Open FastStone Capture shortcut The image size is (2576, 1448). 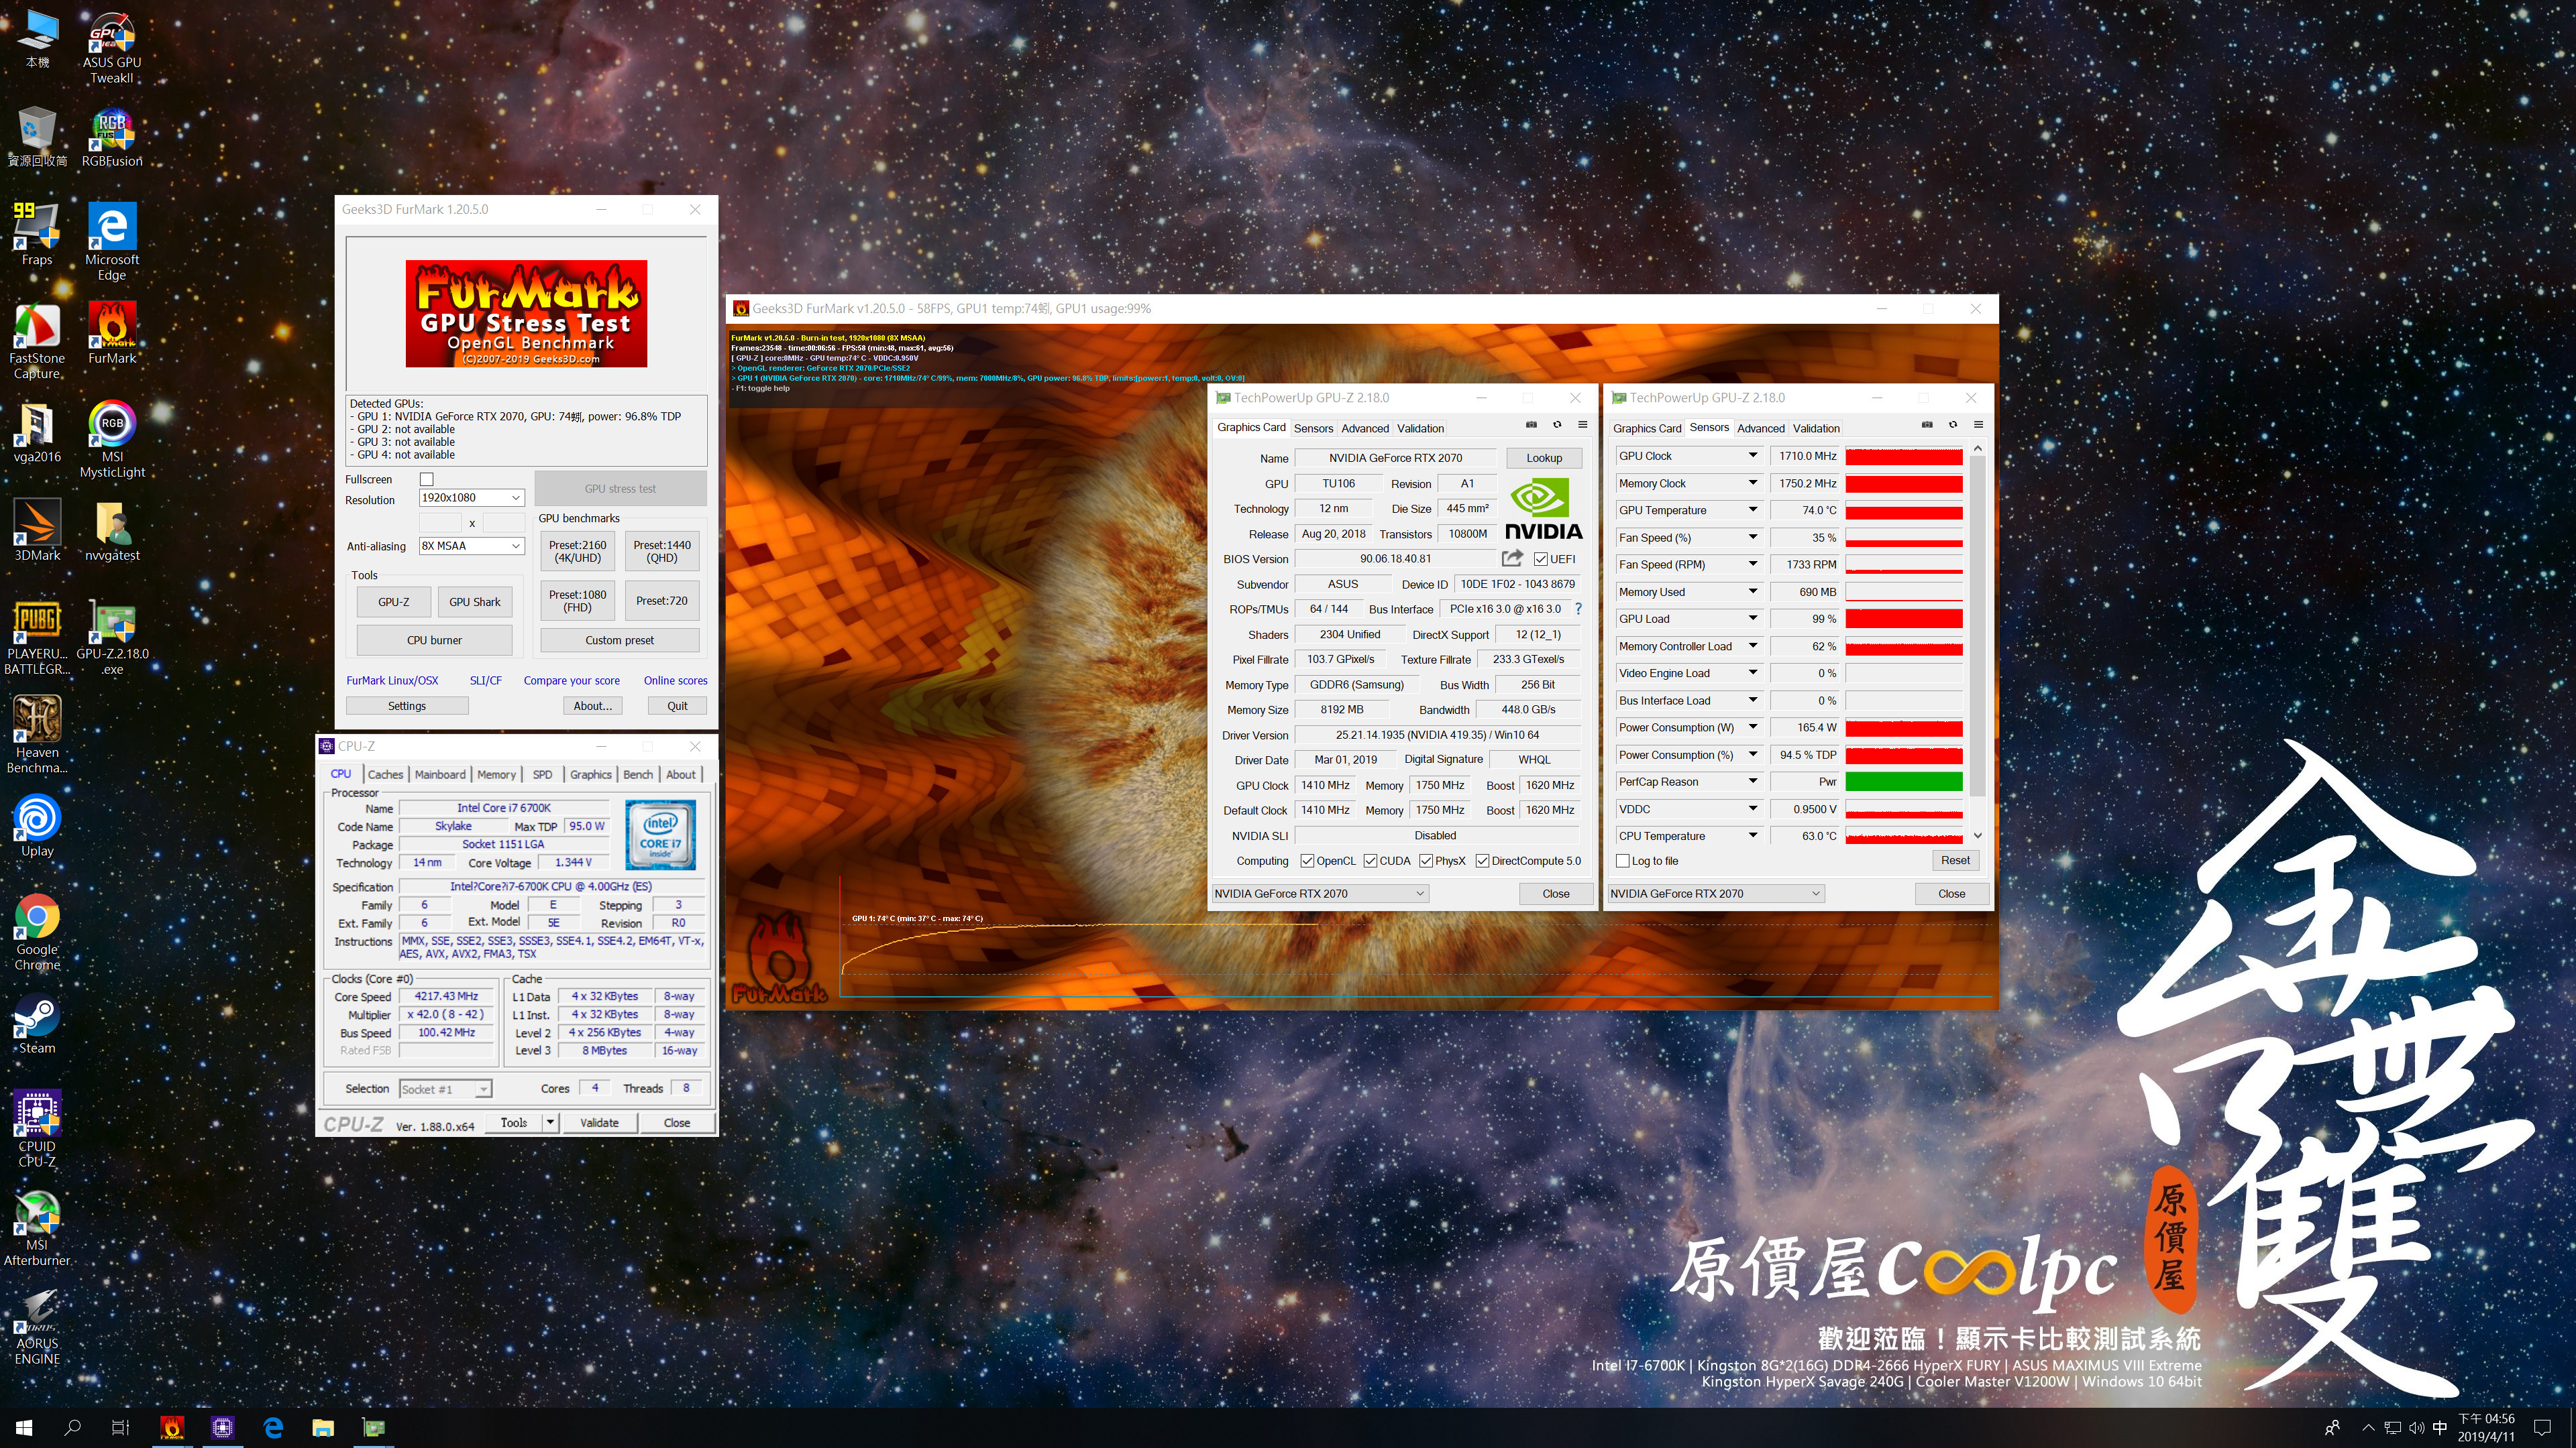[x=37, y=341]
